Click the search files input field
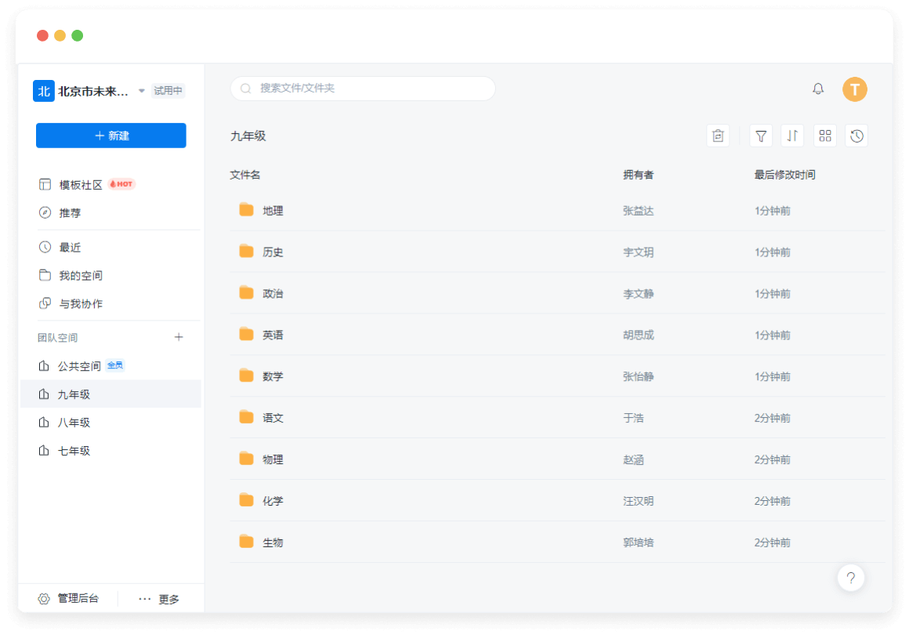The height and width of the screenshot is (635, 909). coord(363,89)
